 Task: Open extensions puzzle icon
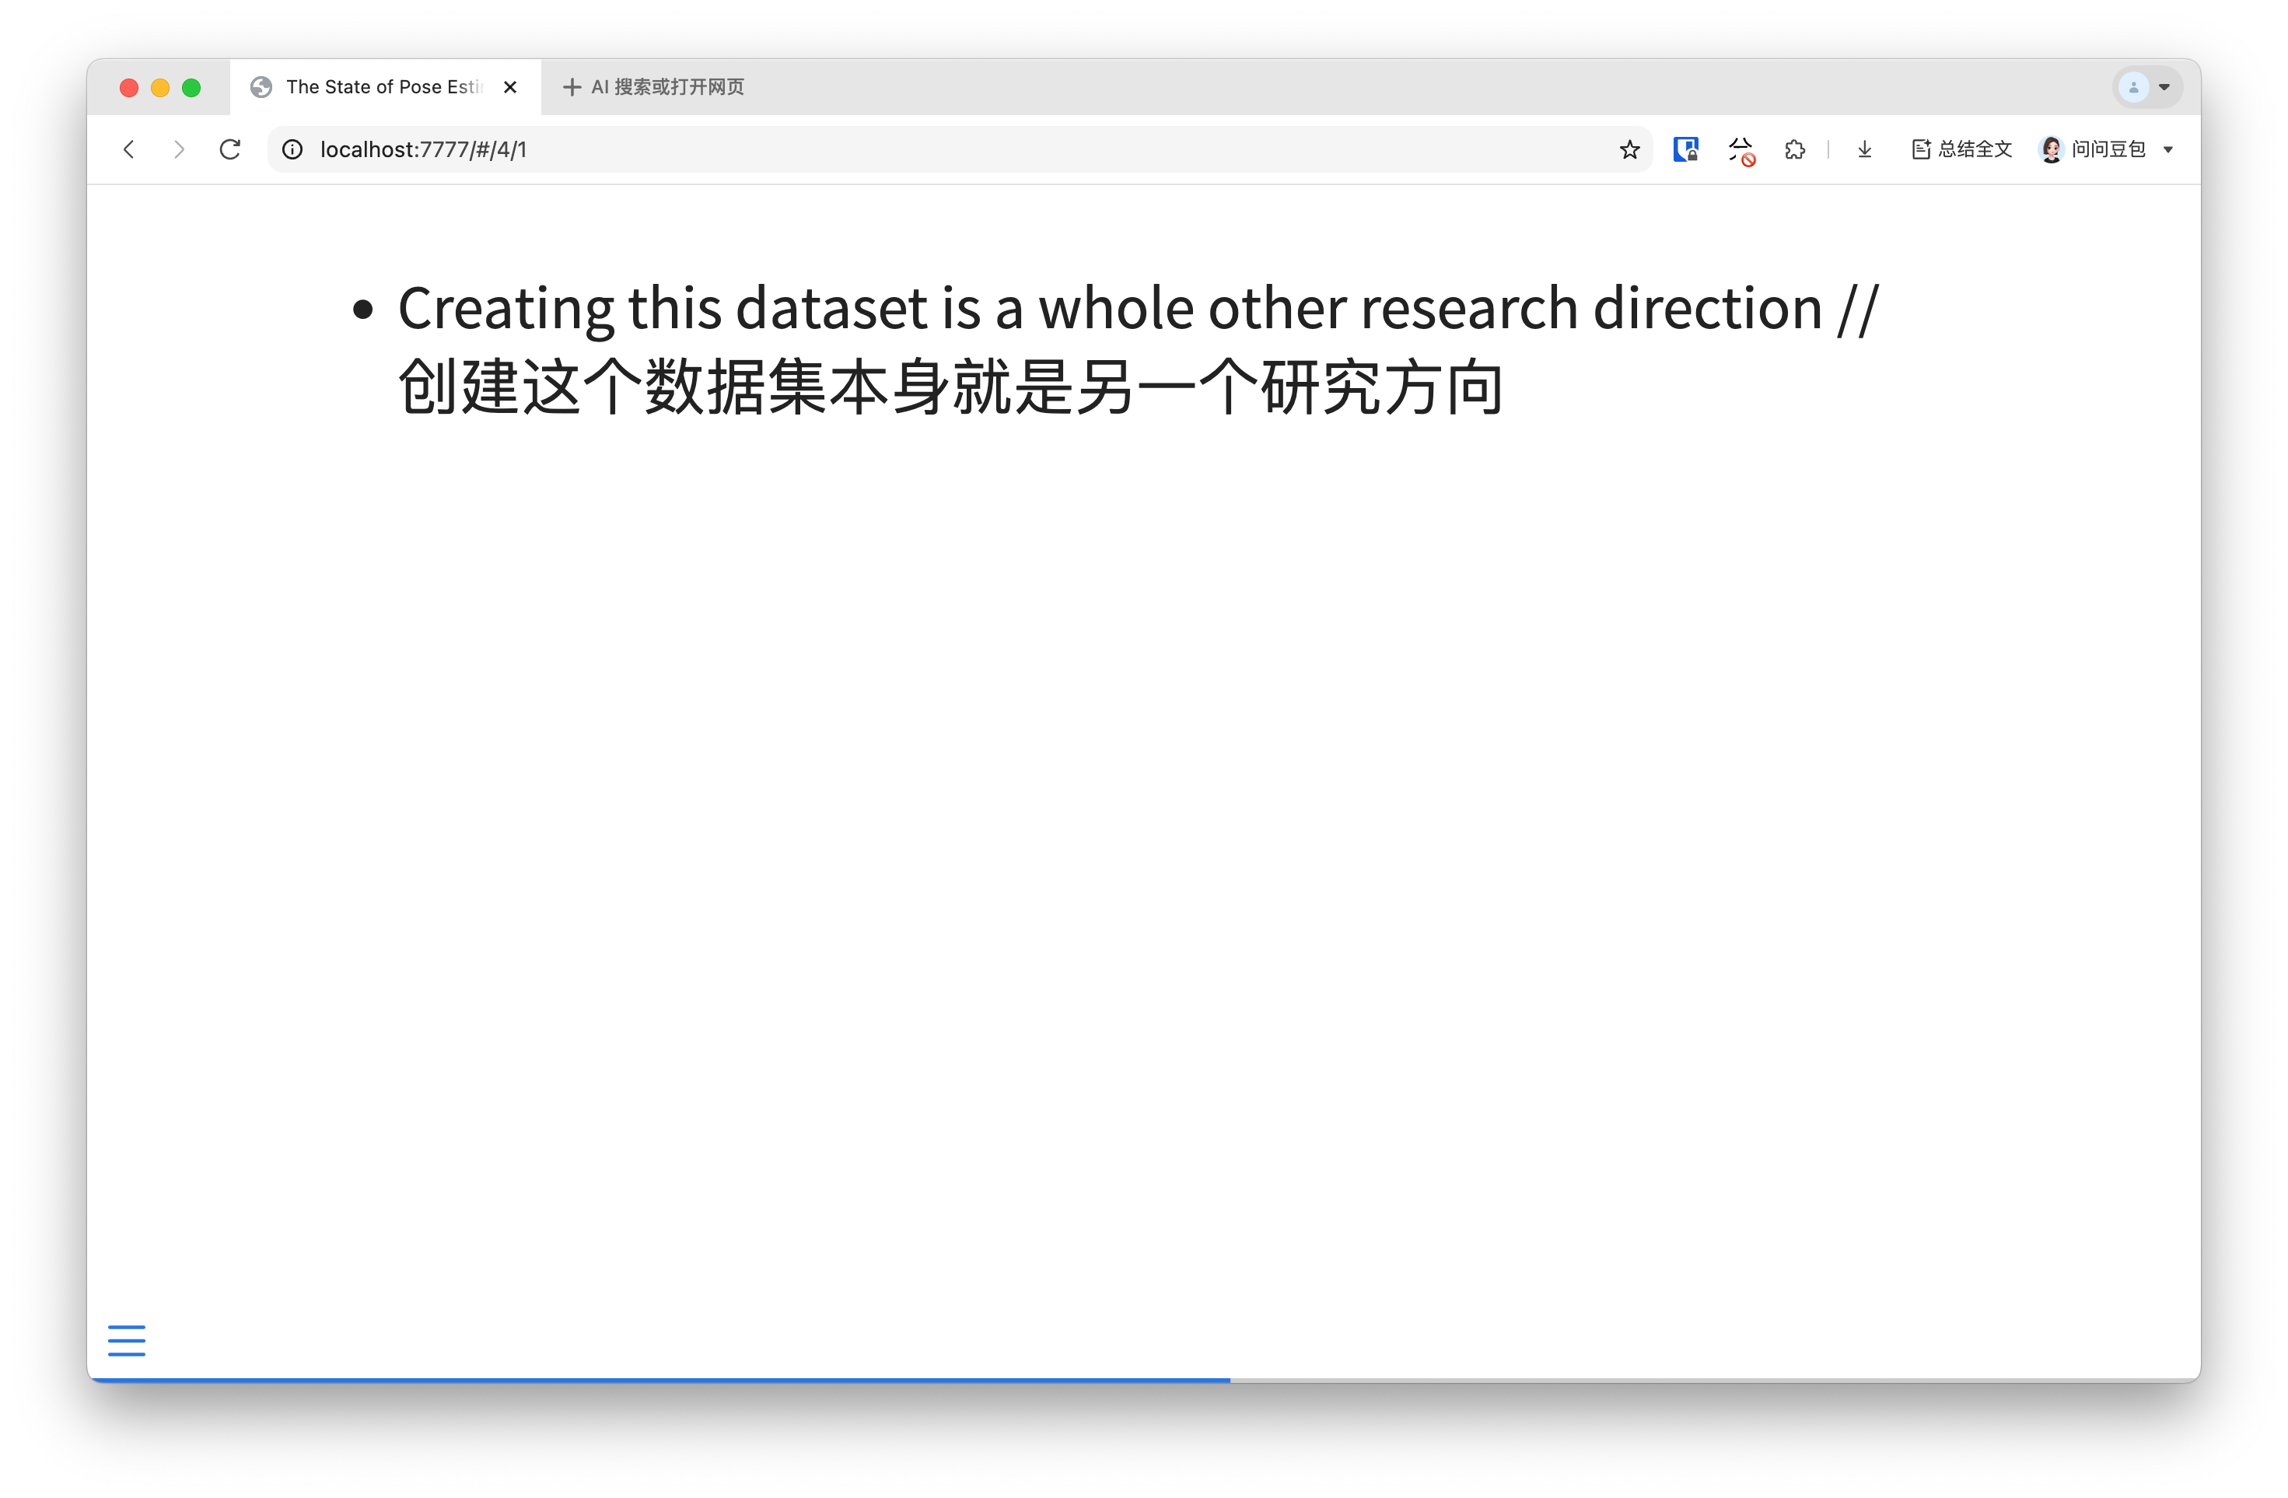pyautogui.click(x=1795, y=149)
